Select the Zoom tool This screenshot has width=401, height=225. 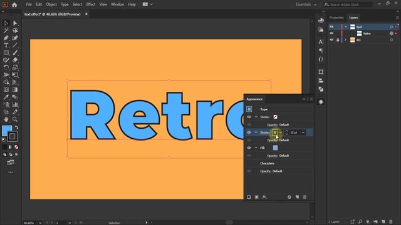coord(15,119)
